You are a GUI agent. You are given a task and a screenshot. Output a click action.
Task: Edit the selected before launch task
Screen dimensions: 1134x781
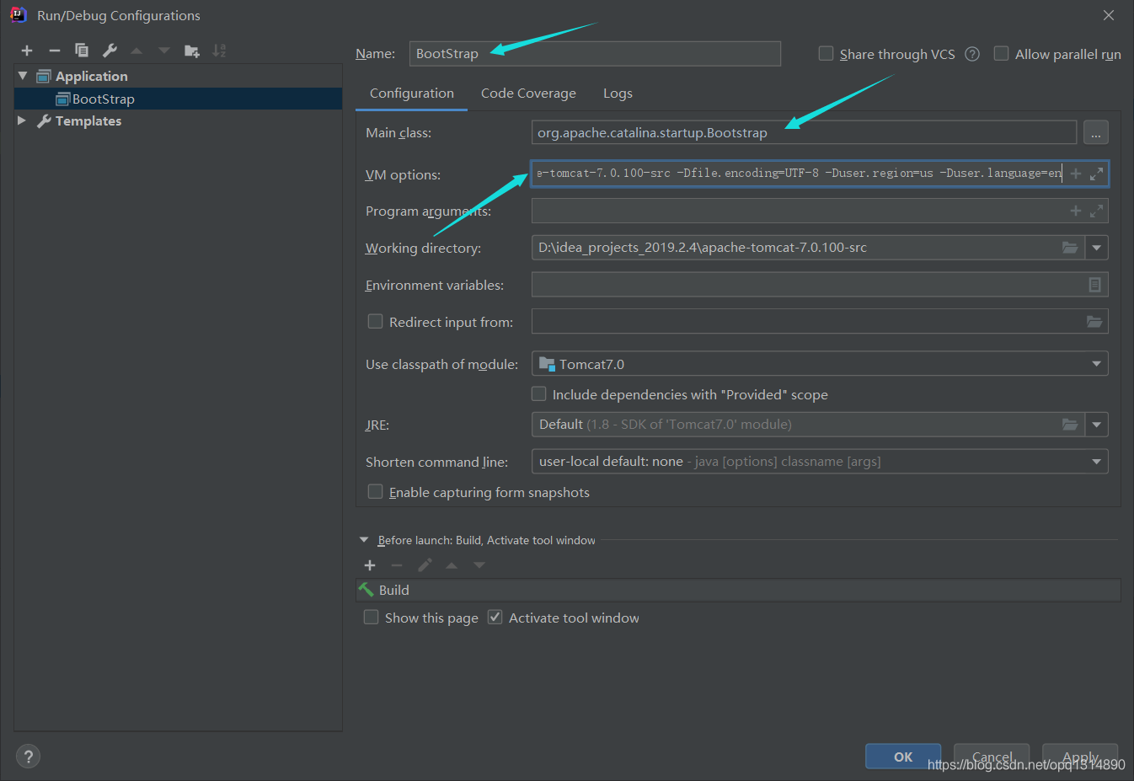[425, 565]
